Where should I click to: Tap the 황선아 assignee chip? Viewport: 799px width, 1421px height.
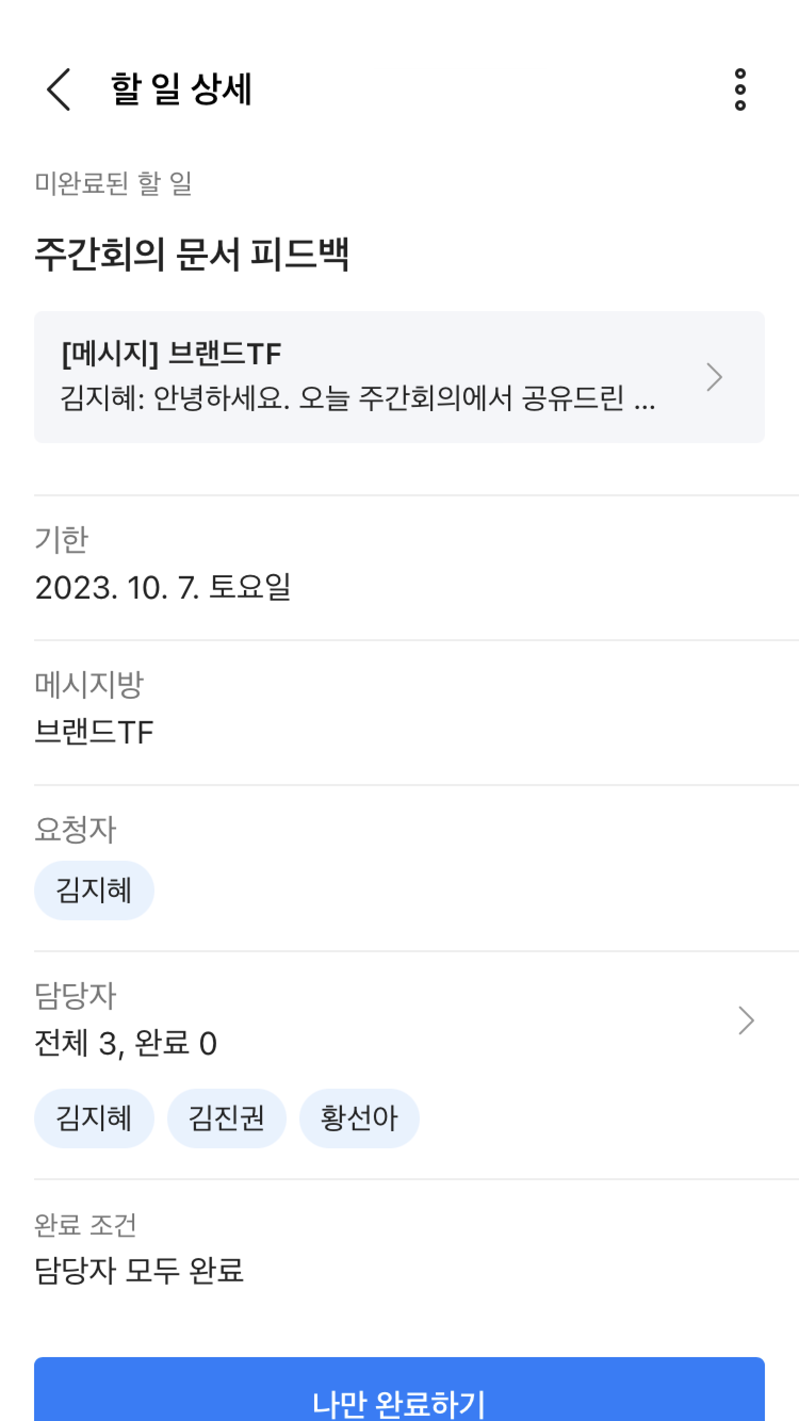(x=359, y=1118)
